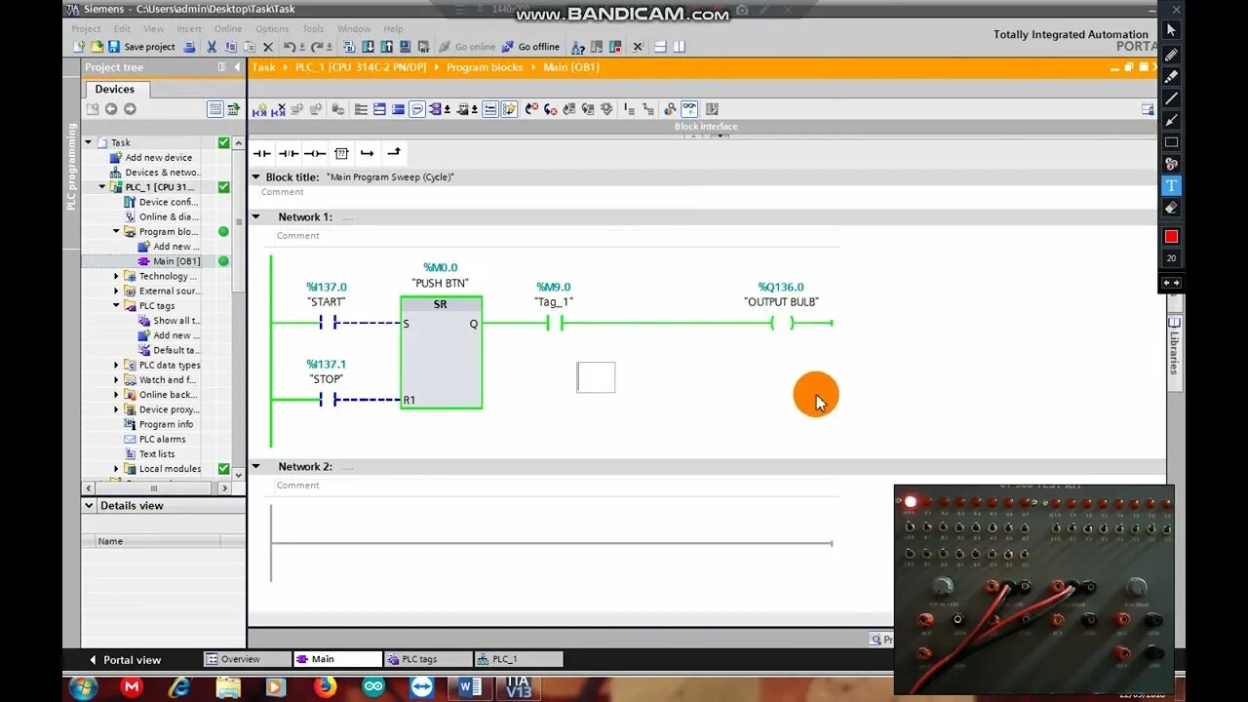Open Microsoft Word from the taskbar
The image size is (1248, 702).
(470, 688)
